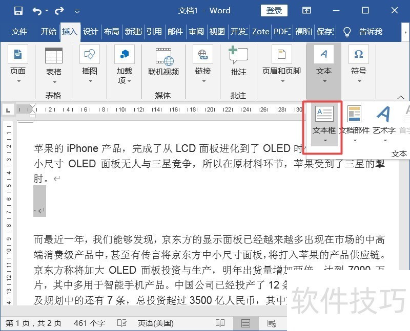Redo the last action
Screen dimensions: 410x331
59,11
